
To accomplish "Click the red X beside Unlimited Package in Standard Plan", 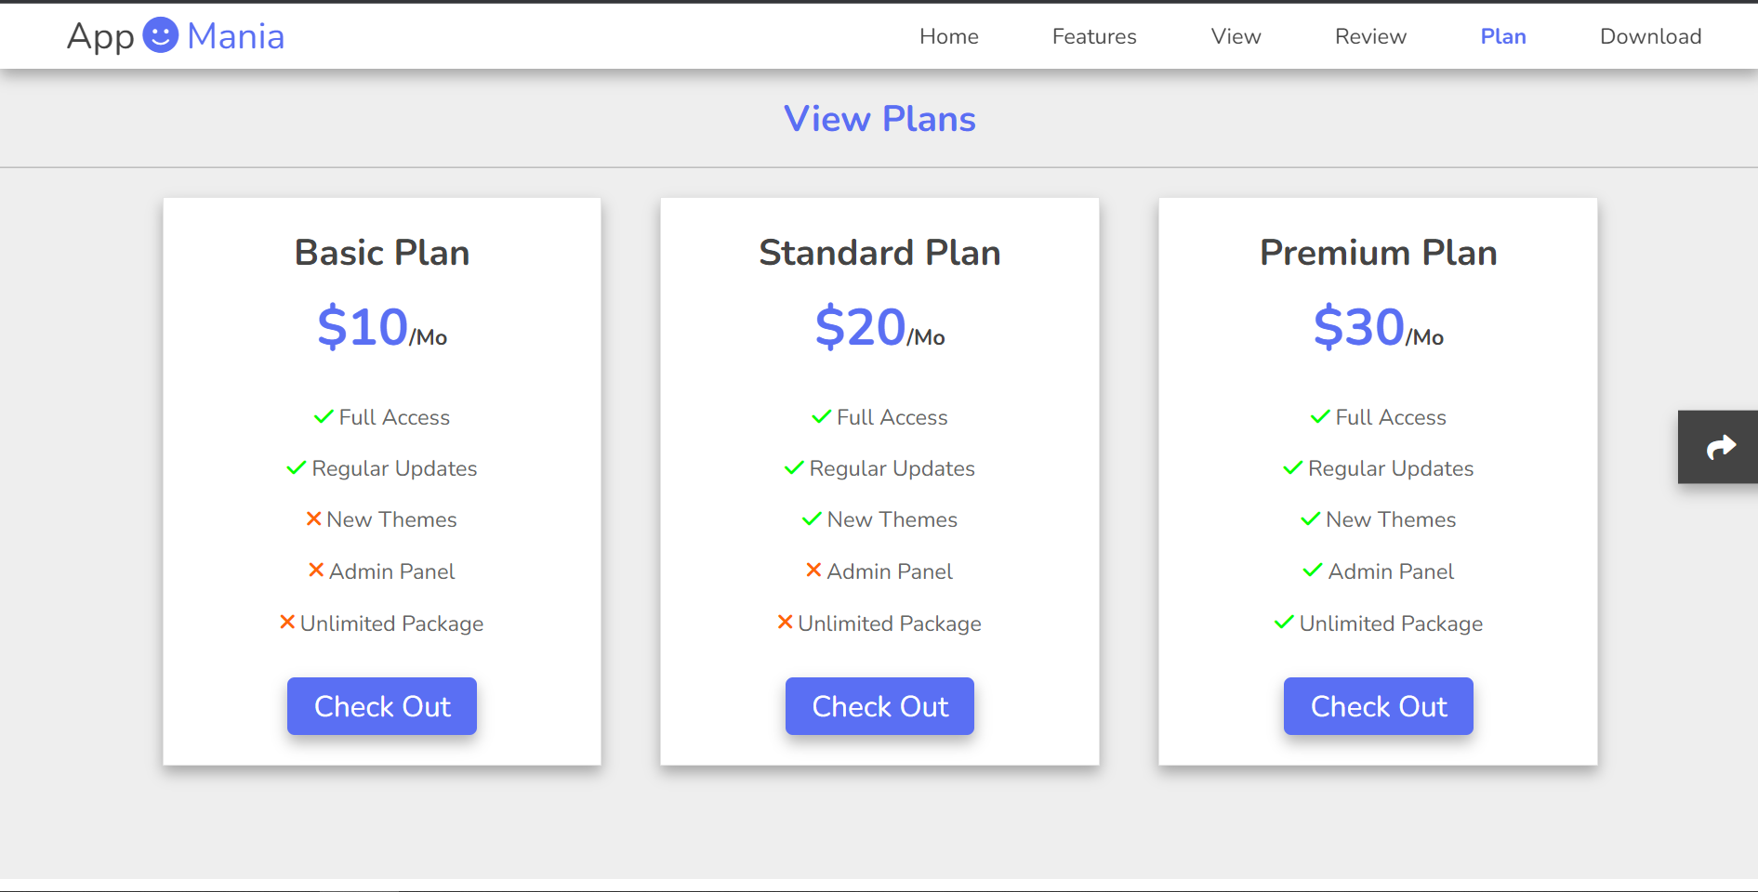I will point(785,623).
